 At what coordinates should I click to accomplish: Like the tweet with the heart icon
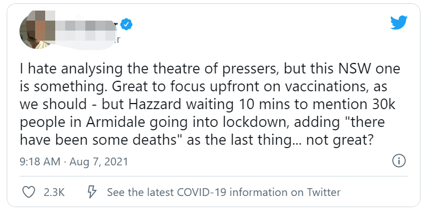coord(28,192)
